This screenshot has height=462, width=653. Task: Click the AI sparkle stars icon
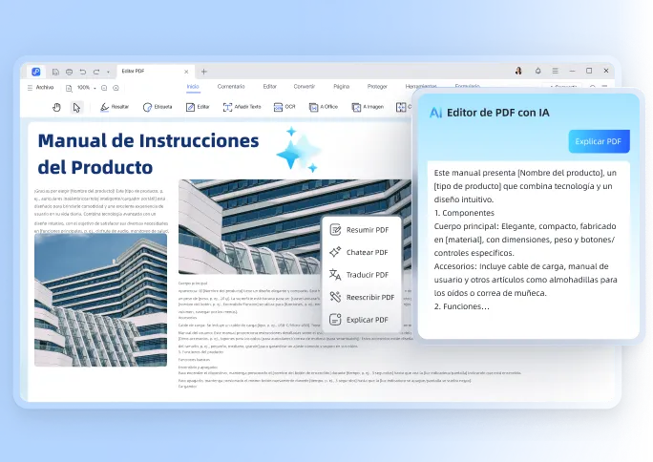[297, 150]
